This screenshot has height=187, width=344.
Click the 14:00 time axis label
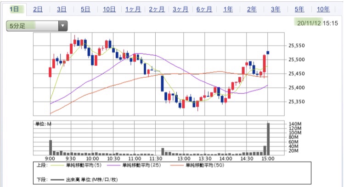tap(226, 159)
